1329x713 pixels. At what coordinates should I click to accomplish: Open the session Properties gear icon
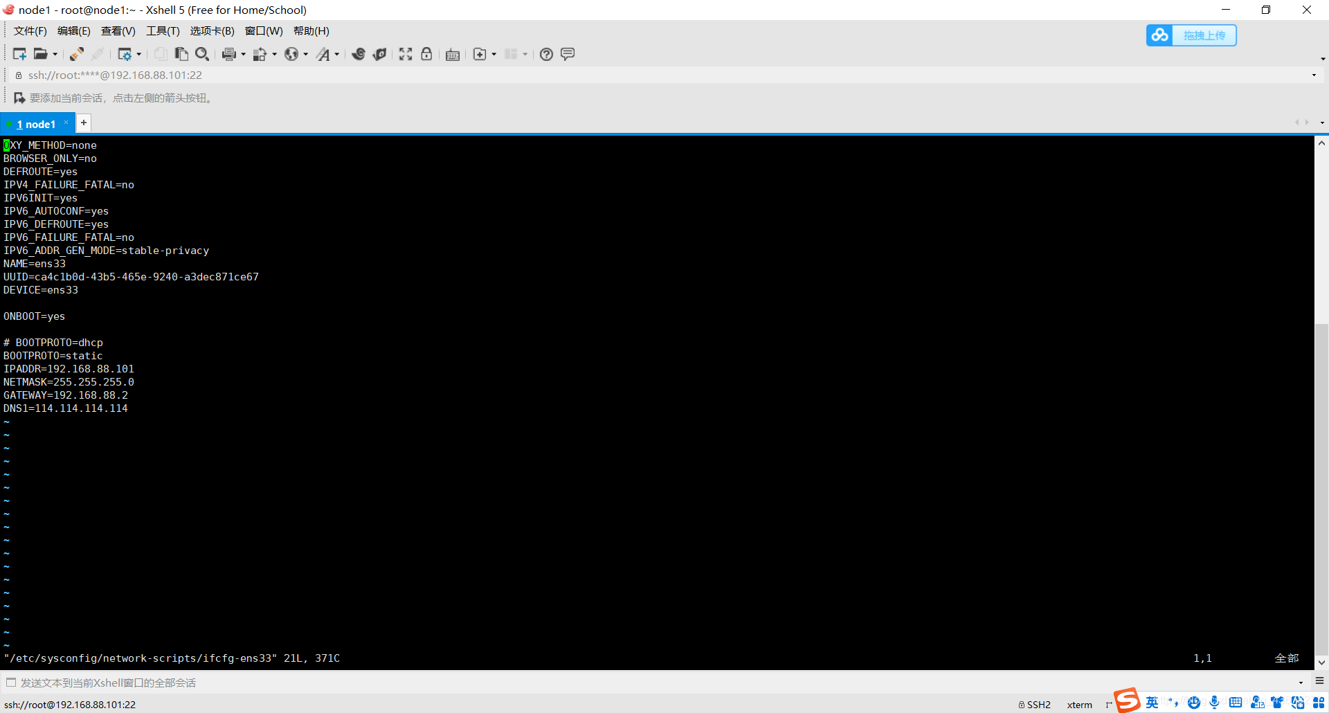(x=125, y=54)
